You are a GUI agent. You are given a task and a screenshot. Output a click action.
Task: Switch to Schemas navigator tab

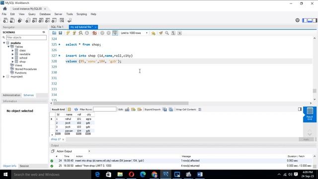tap(29, 95)
